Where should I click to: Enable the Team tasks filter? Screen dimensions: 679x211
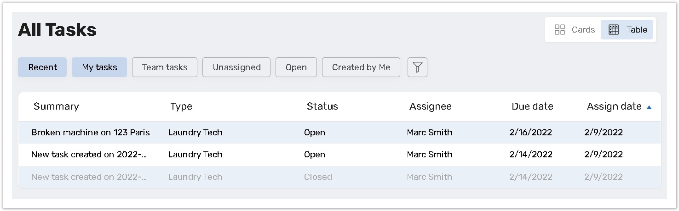point(165,67)
